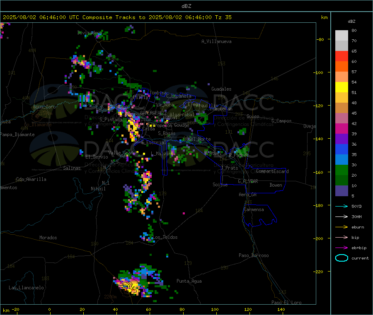Click the Pampa_Diamante map label
The image size is (373, 315).
(x=17, y=135)
